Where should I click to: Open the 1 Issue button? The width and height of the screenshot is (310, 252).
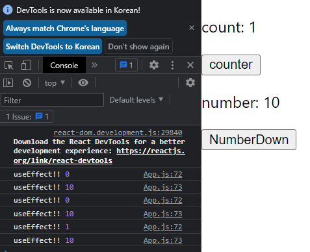pos(27,117)
